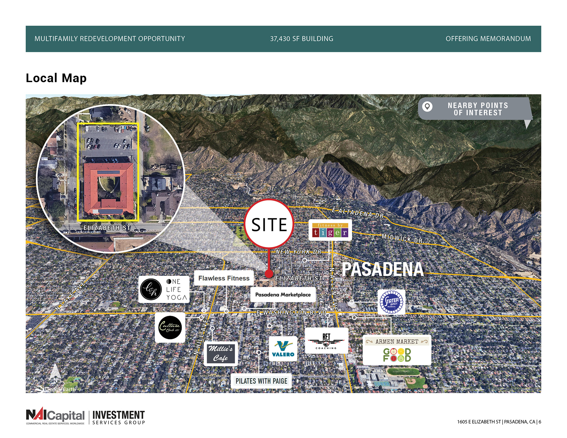The image size is (567, 438).
Task: Click the N Hill Ave street label
Action: (201, 337)
